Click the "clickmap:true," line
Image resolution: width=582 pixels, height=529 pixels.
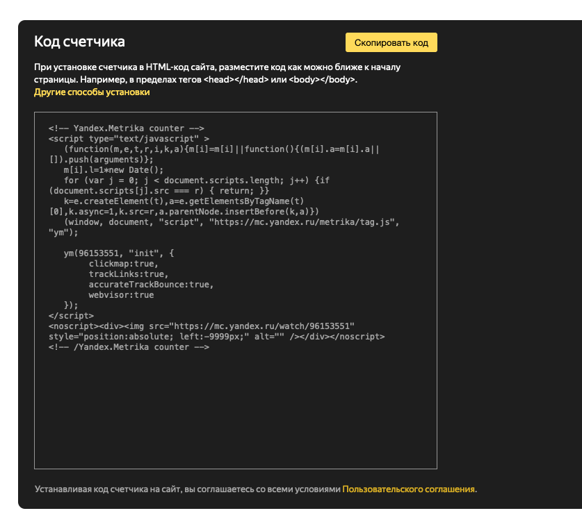click(124, 264)
